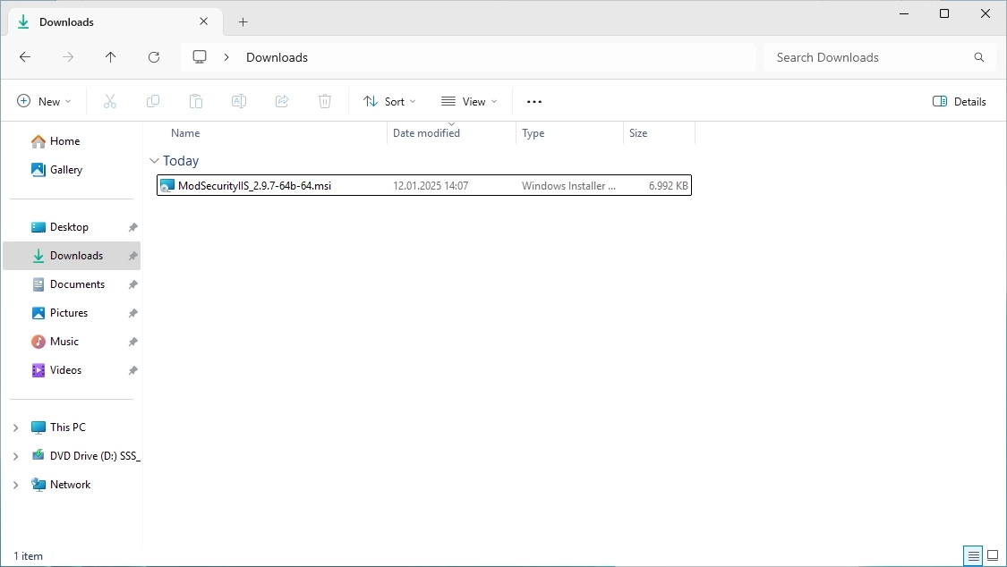This screenshot has width=1007, height=567.
Task: Click the Share icon in toolbar
Action: [282, 102]
